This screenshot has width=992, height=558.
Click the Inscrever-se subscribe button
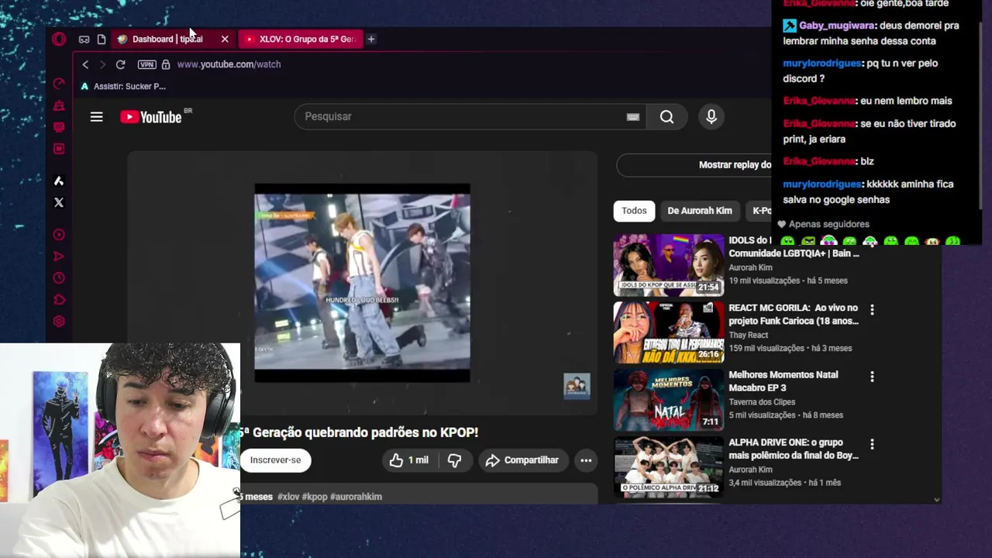pyautogui.click(x=275, y=460)
